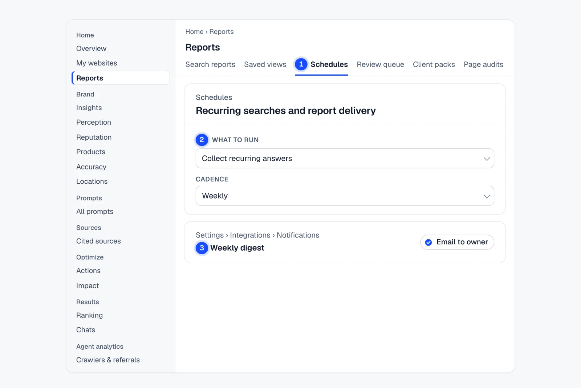Viewport: 581px width, 388px height.
Task: Go to Ranking in the sidebar
Action: (89, 315)
